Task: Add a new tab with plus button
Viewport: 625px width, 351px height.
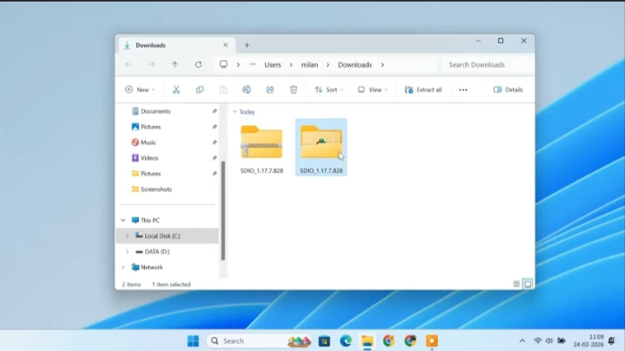Action: pyautogui.click(x=247, y=45)
